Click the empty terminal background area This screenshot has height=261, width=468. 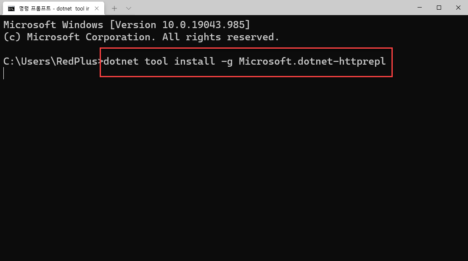234,168
